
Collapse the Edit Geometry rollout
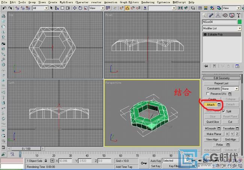coord(221,78)
